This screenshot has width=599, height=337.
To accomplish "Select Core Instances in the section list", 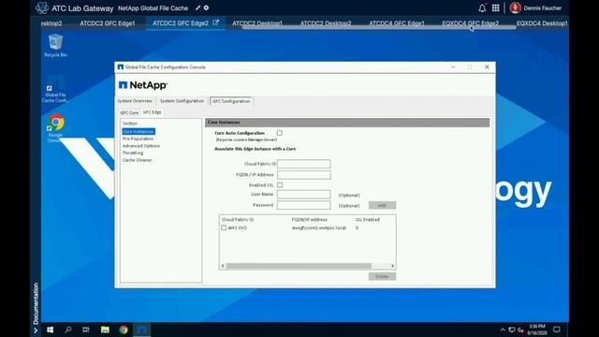I will coord(139,131).
